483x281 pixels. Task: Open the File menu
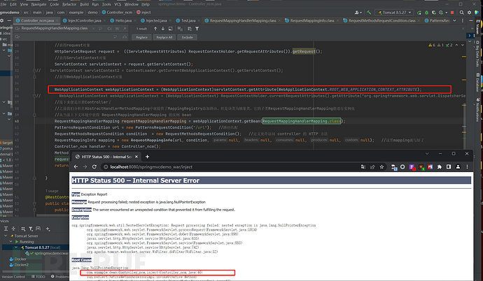coord(3,4)
